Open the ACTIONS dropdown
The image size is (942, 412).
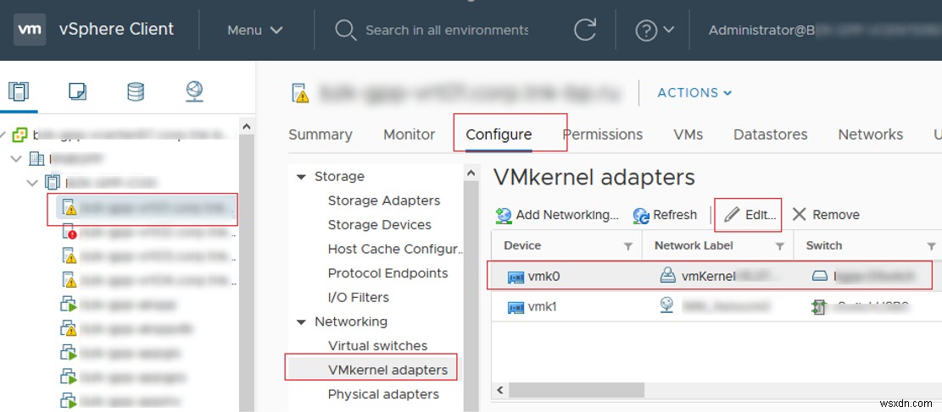[694, 93]
